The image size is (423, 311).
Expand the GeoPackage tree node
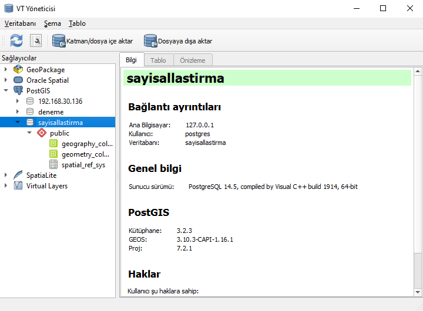click(6, 69)
